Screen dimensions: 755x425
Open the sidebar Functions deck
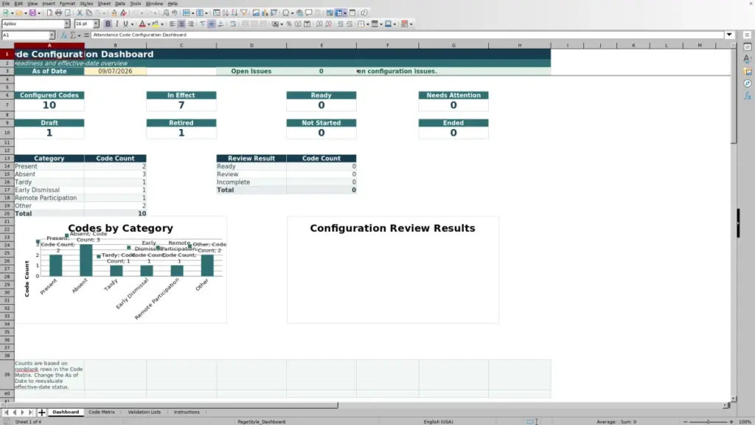coord(748,97)
